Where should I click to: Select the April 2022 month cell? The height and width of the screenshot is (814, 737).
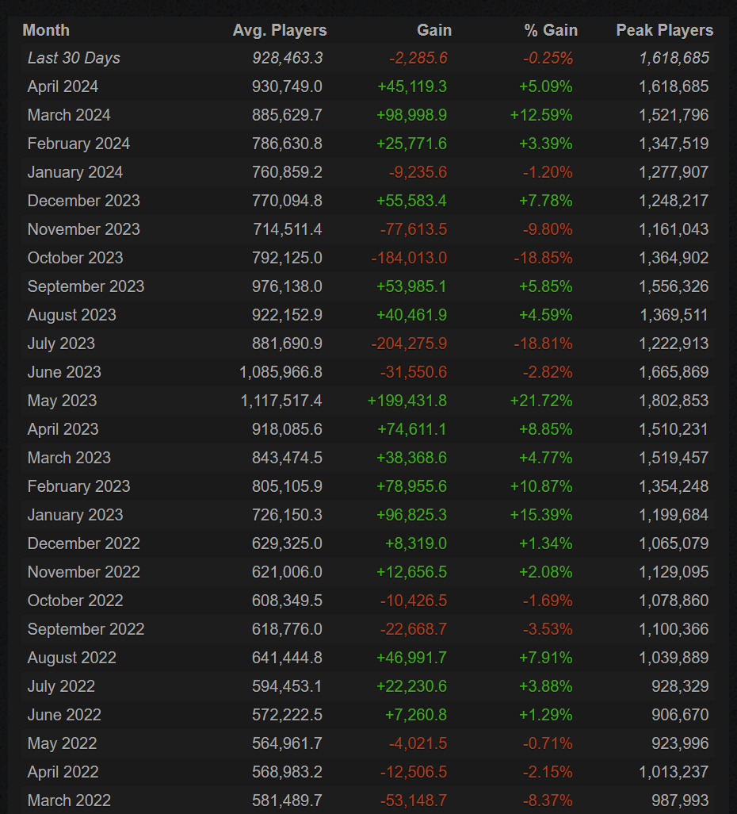(x=63, y=772)
